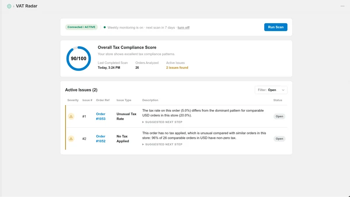Click the 90/100 compliance score ring
Screen dimensions: 350x197
coord(79,59)
